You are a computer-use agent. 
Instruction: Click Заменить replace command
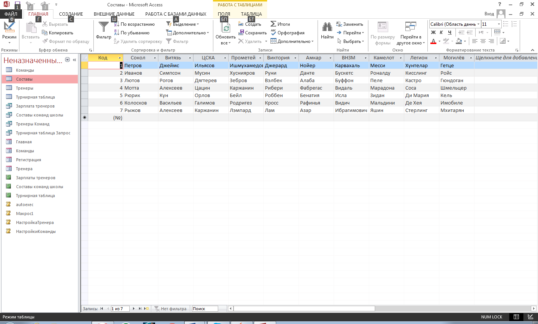[x=350, y=24]
